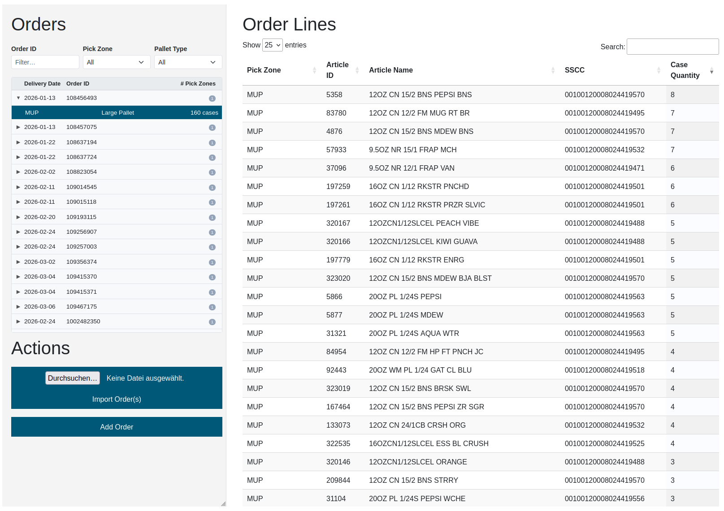Screen dimensions: 724x511
Task: Sort by Pick Zone column arrows
Action: [x=314, y=70]
